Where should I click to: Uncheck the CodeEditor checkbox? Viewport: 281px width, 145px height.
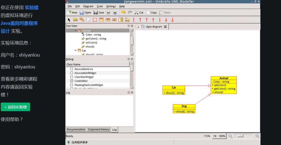[x=72, y=81]
